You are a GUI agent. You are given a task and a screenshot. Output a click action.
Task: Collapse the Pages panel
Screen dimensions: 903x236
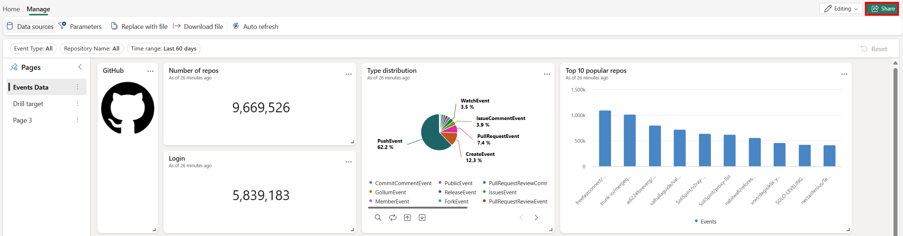80,67
